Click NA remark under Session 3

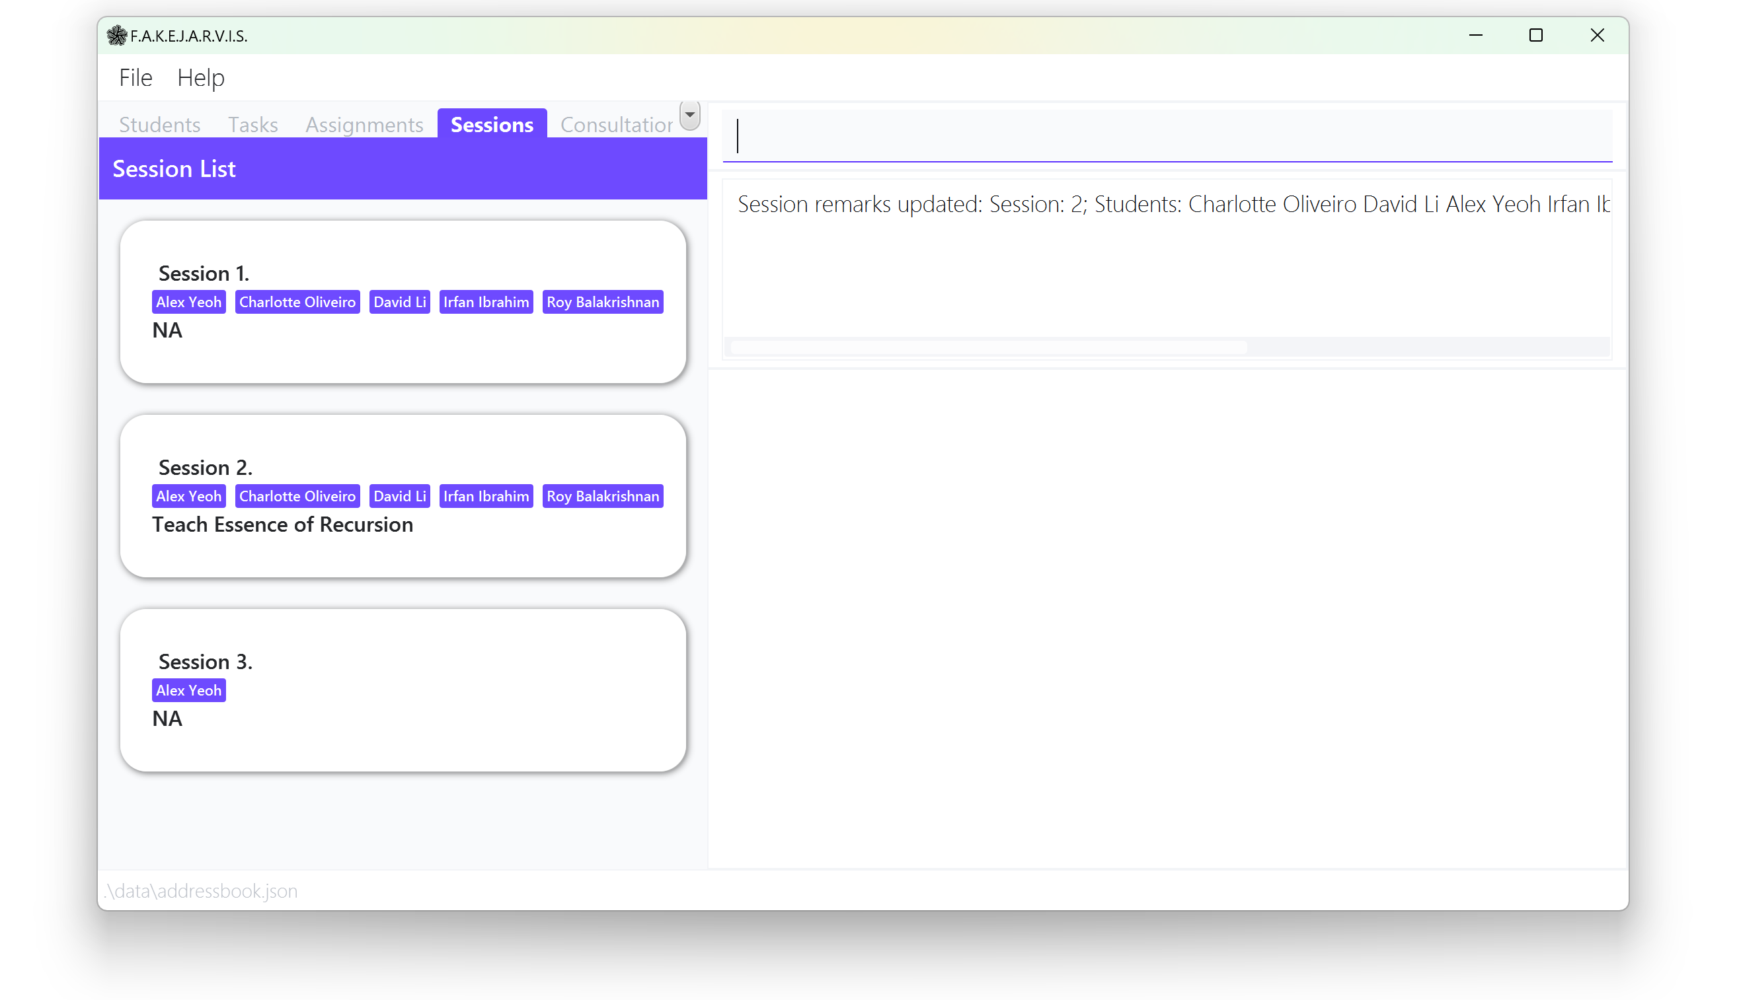[167, 719]
